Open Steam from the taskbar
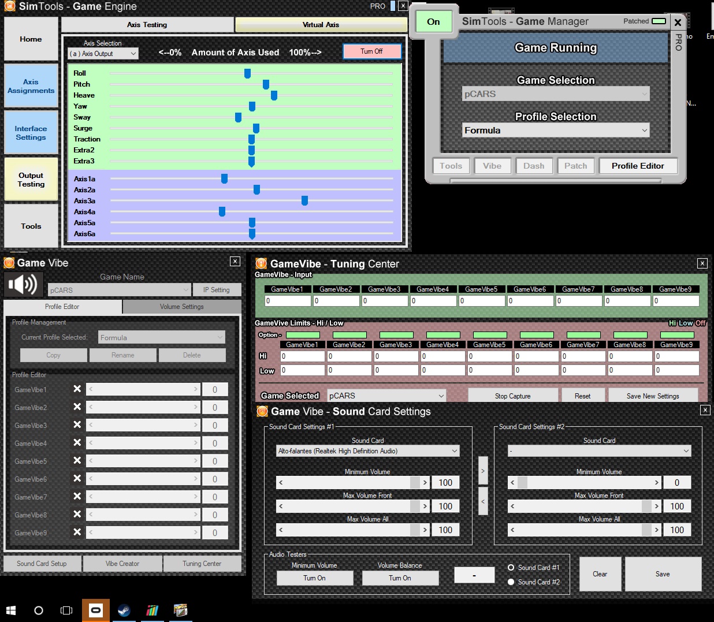Viewport: 714px width, 622px height. pyautogui.click(x=124, y=610)
